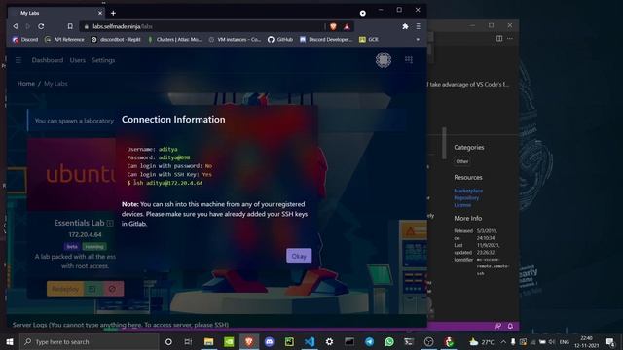This screenshot has height=350, width=623.
Task: Open the weather widget showing 27°C
Action: 482,341
